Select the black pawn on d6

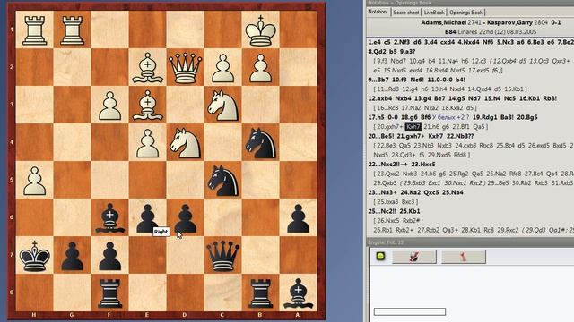(x=186, y=218)
